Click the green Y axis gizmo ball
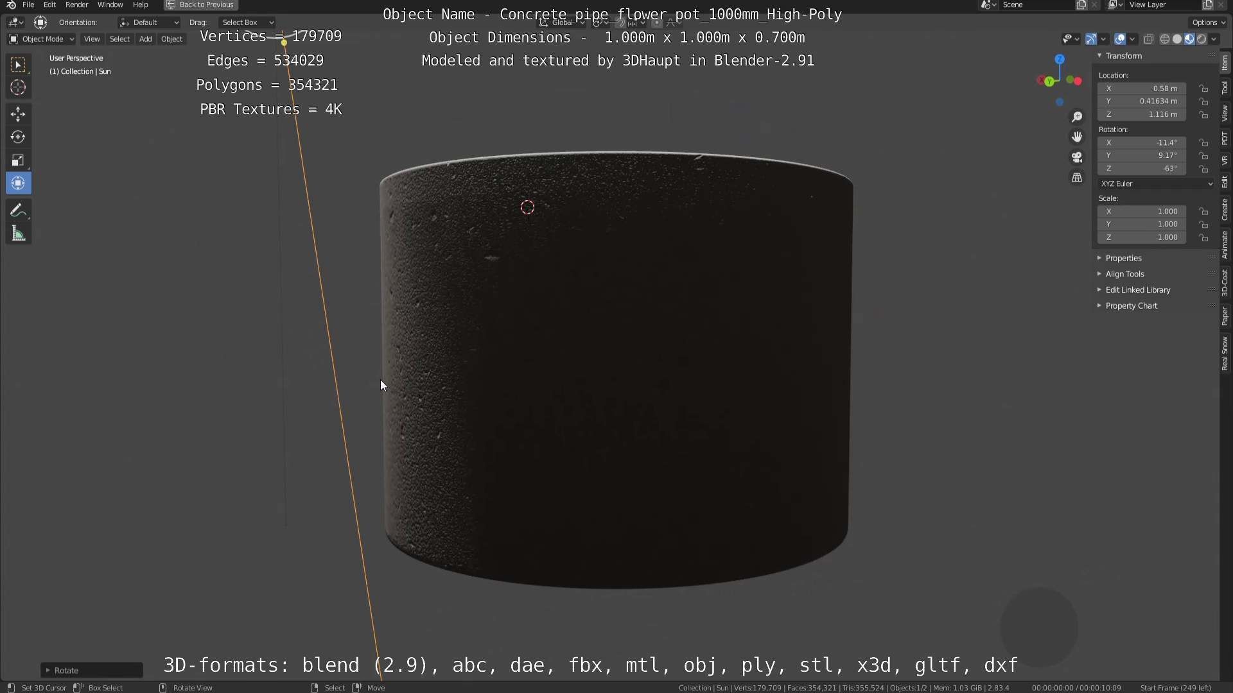1233x693 pixels. tap(1049, 81)
